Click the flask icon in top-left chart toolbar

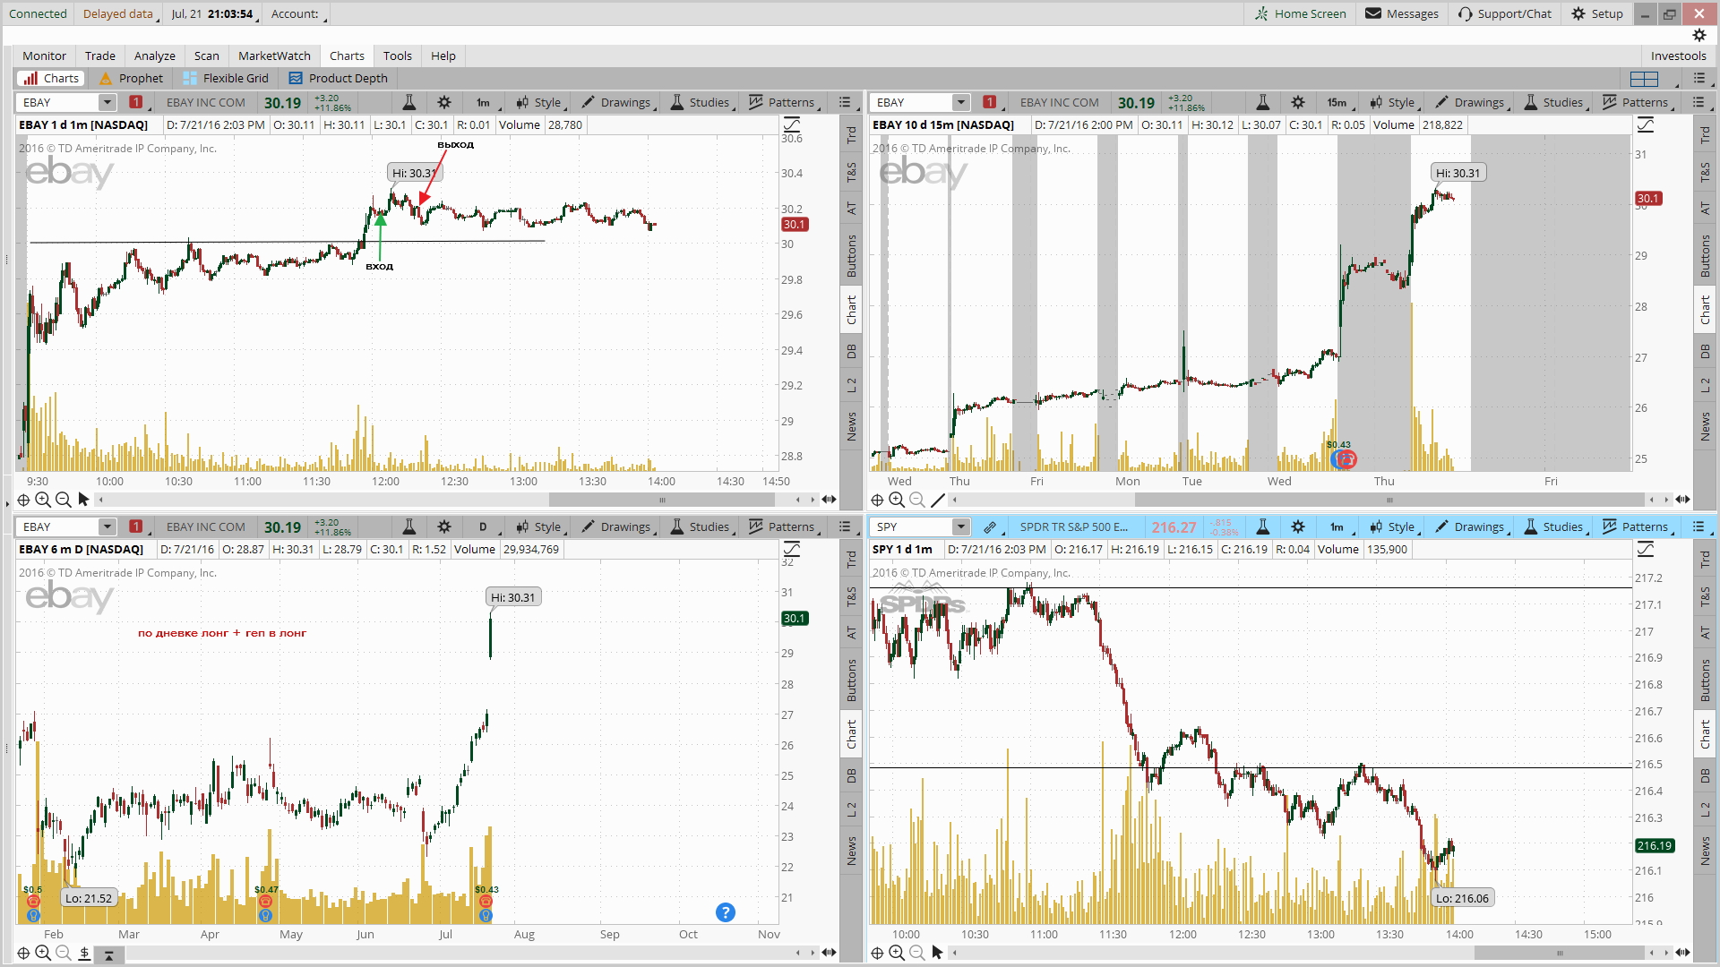coord(408,102)
